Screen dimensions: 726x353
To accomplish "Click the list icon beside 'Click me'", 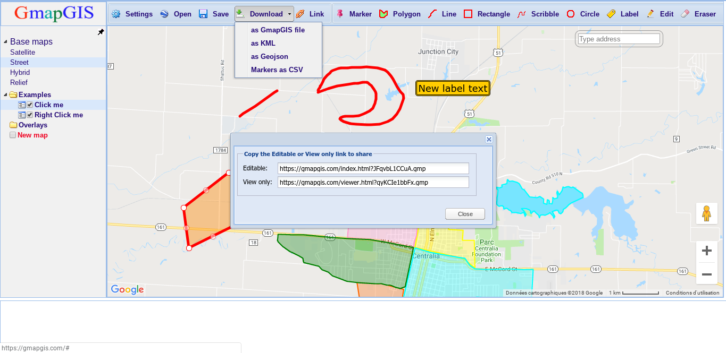I will [22, 105].
